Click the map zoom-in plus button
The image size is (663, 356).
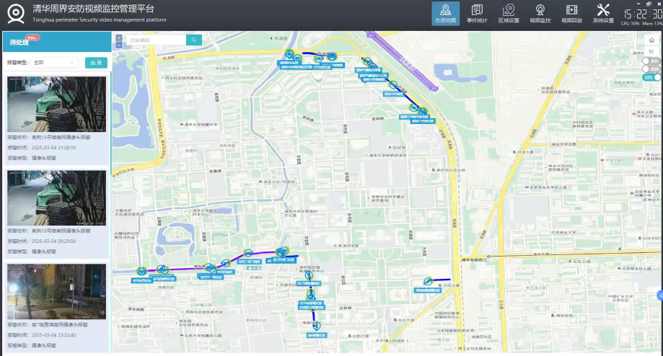[x=119, y=37]
